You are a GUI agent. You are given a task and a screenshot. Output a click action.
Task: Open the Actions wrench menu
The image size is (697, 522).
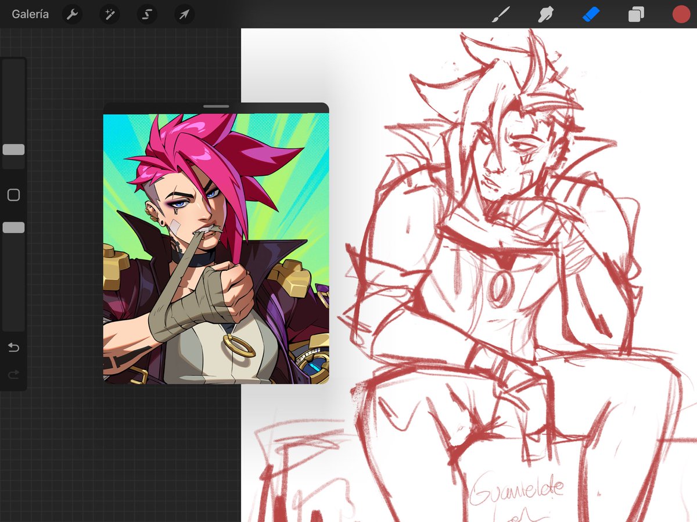(x=73, y=14)
